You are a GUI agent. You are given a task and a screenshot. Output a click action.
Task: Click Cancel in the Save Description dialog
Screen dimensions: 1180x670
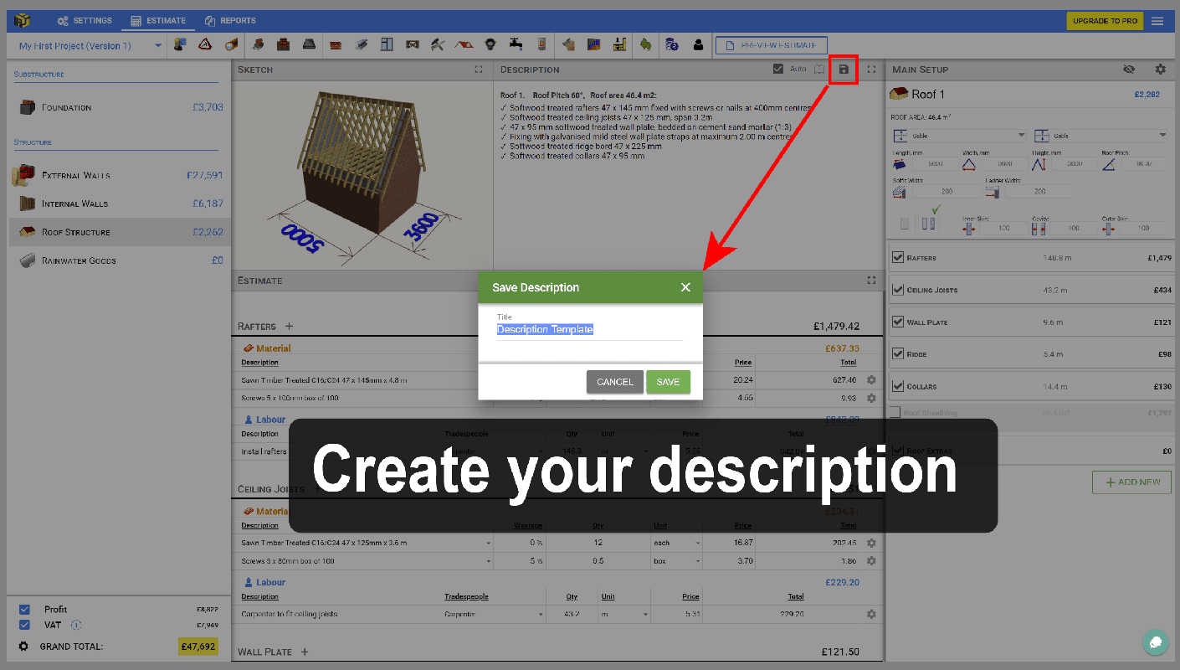coord(615,382)
